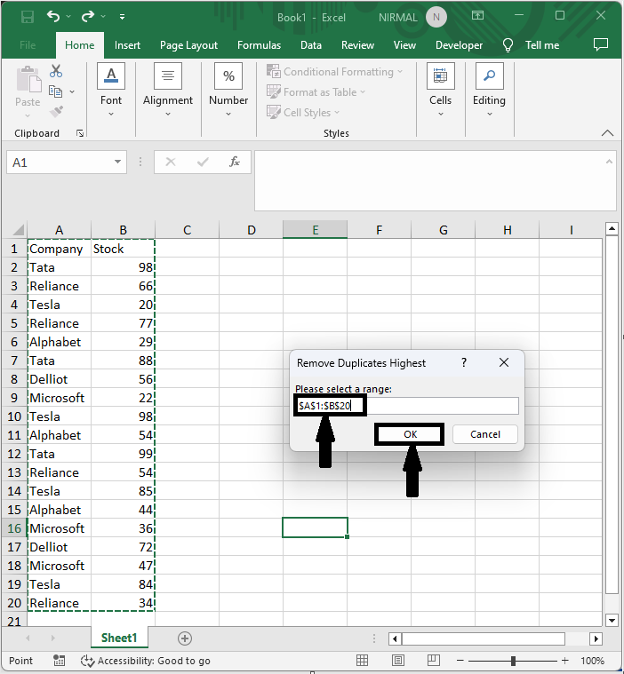The height and width of the screenshot is (674, 624).
Task: Collapse the ribbon with chevron
Action: click(x=607, y=133)
